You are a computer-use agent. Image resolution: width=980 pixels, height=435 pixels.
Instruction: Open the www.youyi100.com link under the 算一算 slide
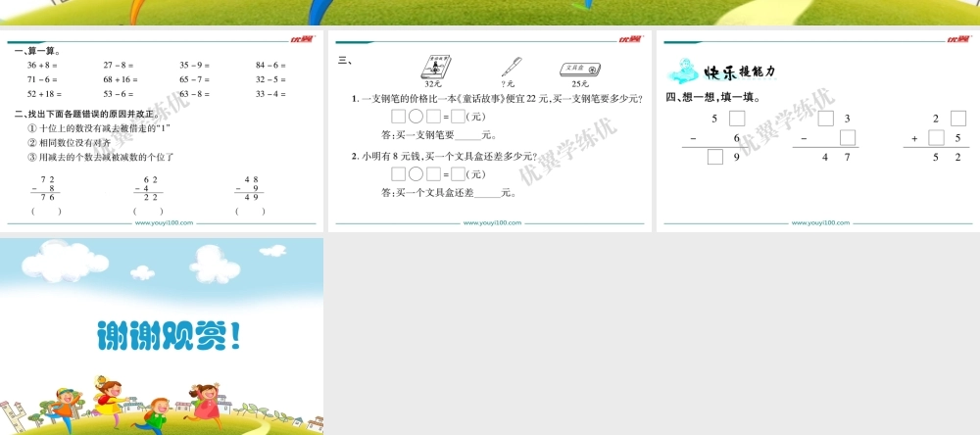[x=164, y=222]
